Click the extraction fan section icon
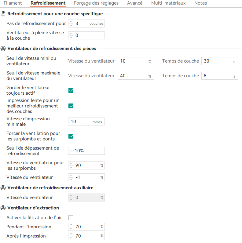The height and width of the screenshot is (243, 242). point(3,208)
